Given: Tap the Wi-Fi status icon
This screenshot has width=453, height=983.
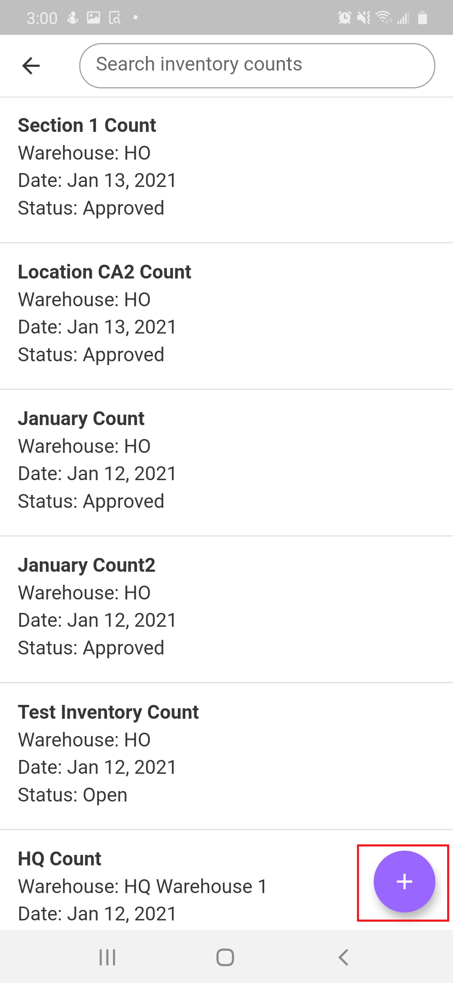Looking at the screenshot, I should (383, 18).
